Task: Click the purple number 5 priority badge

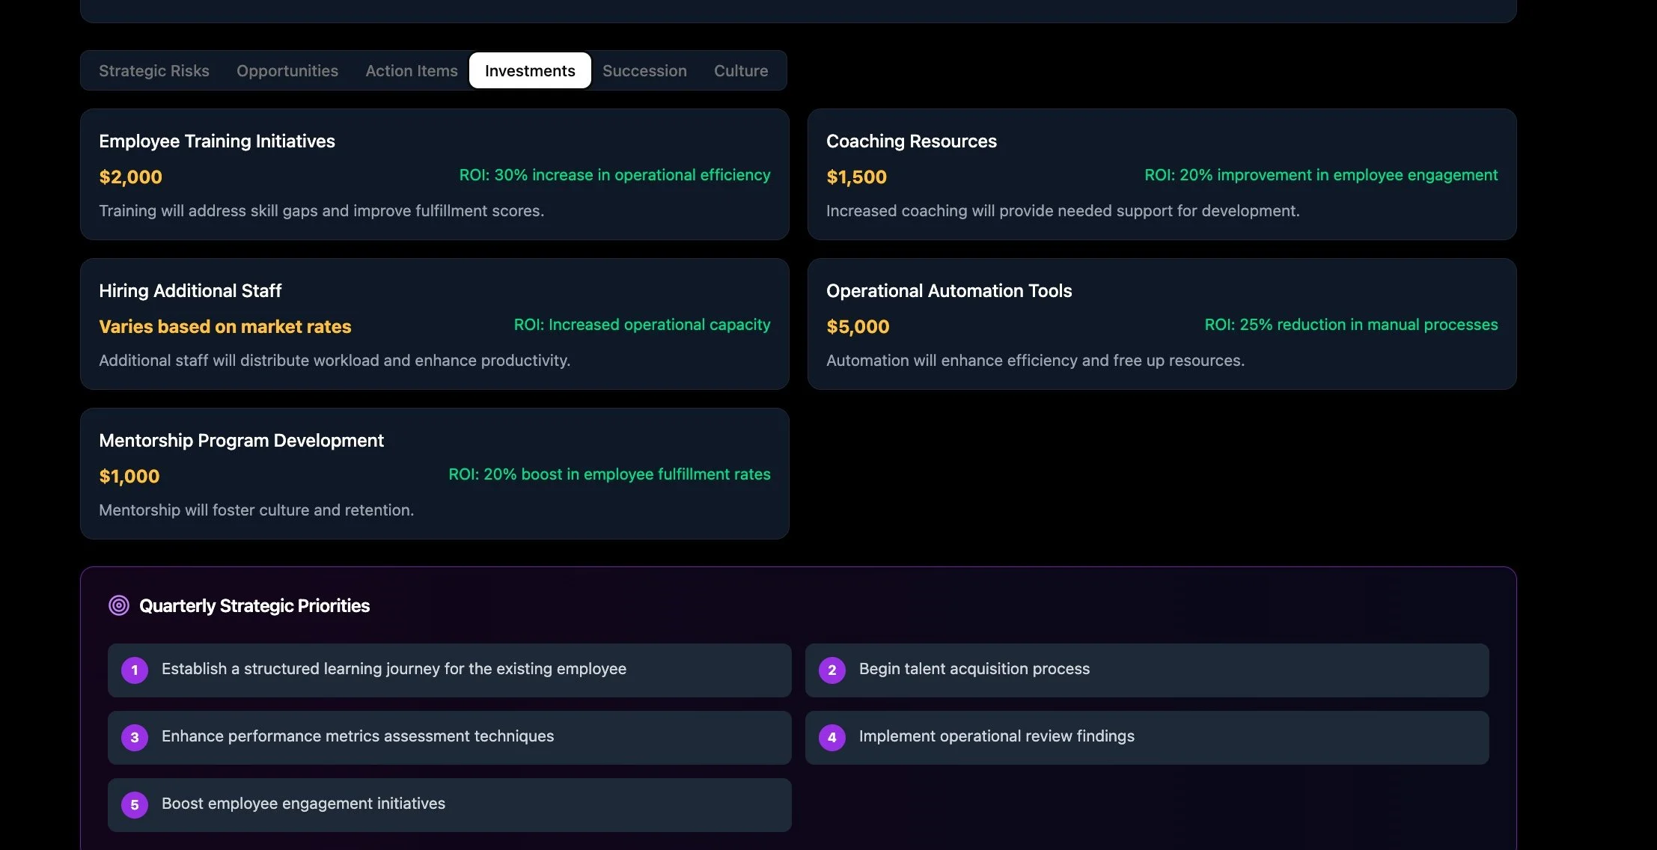Action: [x=135, y=805]
